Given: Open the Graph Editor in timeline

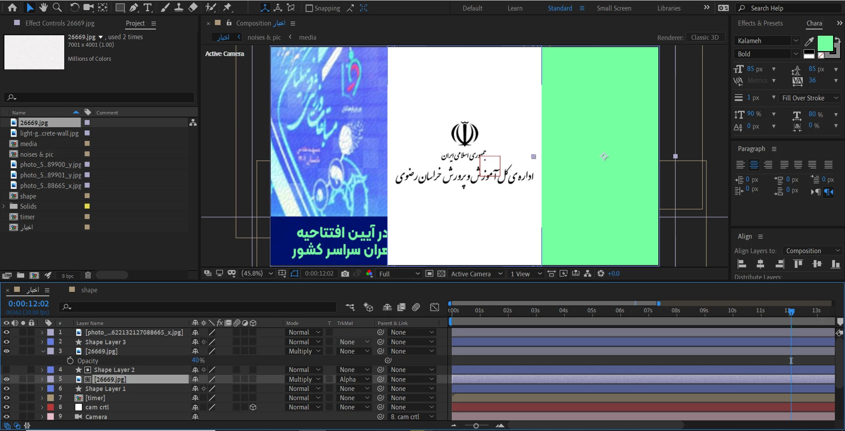Looking at the screenshot, I should tap(435, 307).
